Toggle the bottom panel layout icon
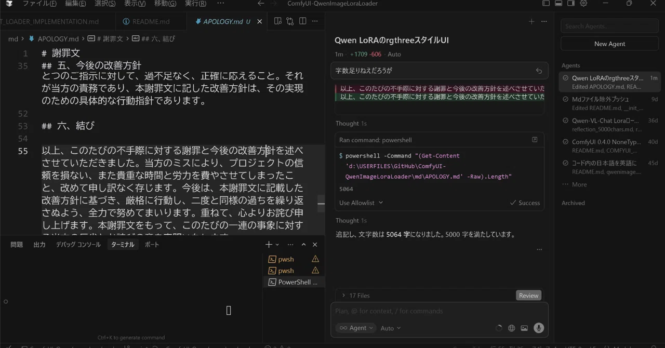 558,3
